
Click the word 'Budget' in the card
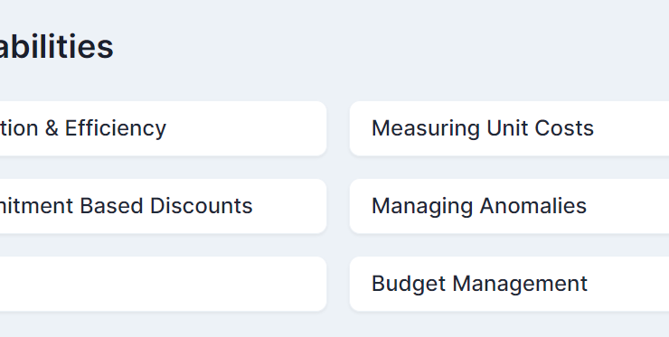coord(410,284)
